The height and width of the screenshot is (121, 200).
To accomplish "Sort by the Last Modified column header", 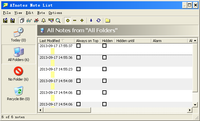I will (56, 41).
